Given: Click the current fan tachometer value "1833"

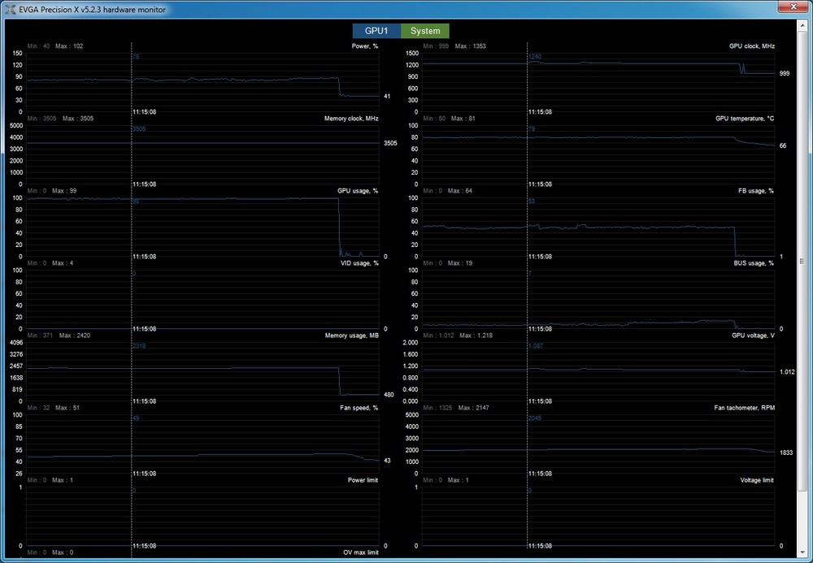Looking at the screenshot, I should pos(786,453).
